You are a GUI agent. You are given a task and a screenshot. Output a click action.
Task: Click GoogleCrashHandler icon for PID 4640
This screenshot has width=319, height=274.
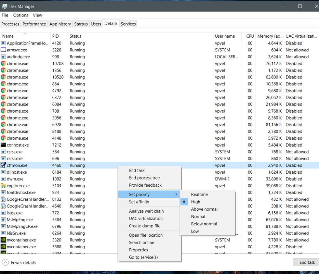(x=3, y=206)
